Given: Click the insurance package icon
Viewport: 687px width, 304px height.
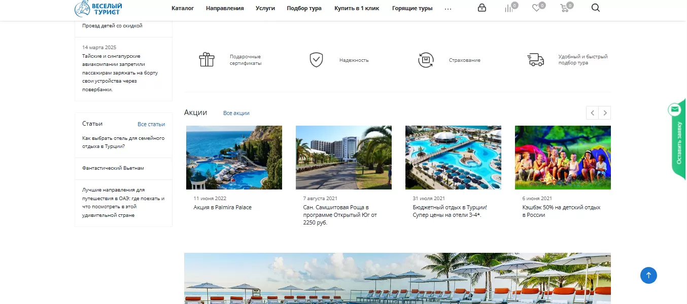Looking at the screenshot, I should tap(426, 60).
